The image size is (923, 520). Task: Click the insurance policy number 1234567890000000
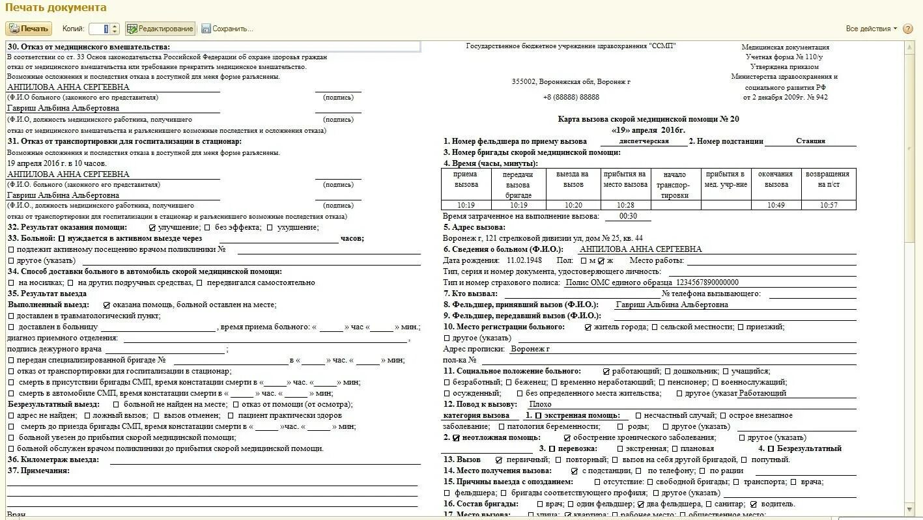point(707,282)
